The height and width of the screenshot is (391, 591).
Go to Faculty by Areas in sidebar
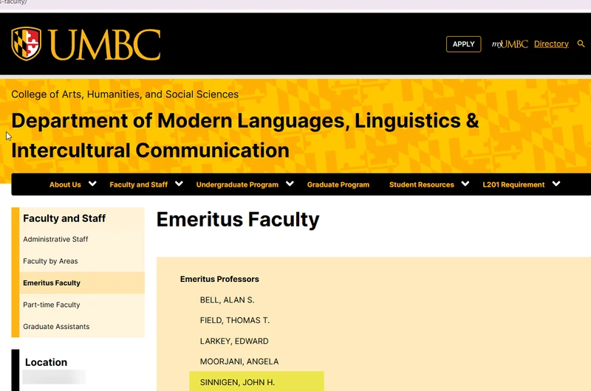click(x=50, y=261)
